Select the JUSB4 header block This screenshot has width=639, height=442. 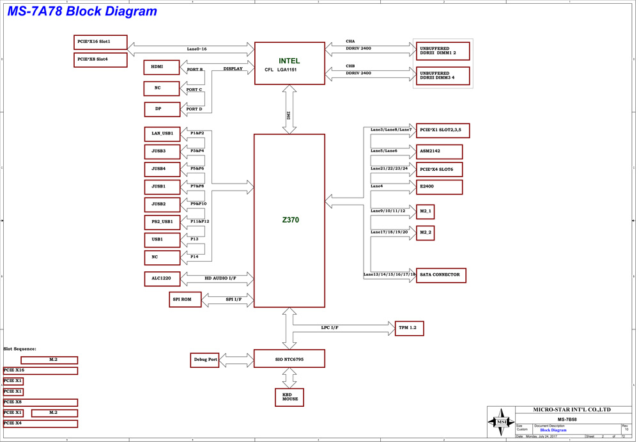point(162,169)
